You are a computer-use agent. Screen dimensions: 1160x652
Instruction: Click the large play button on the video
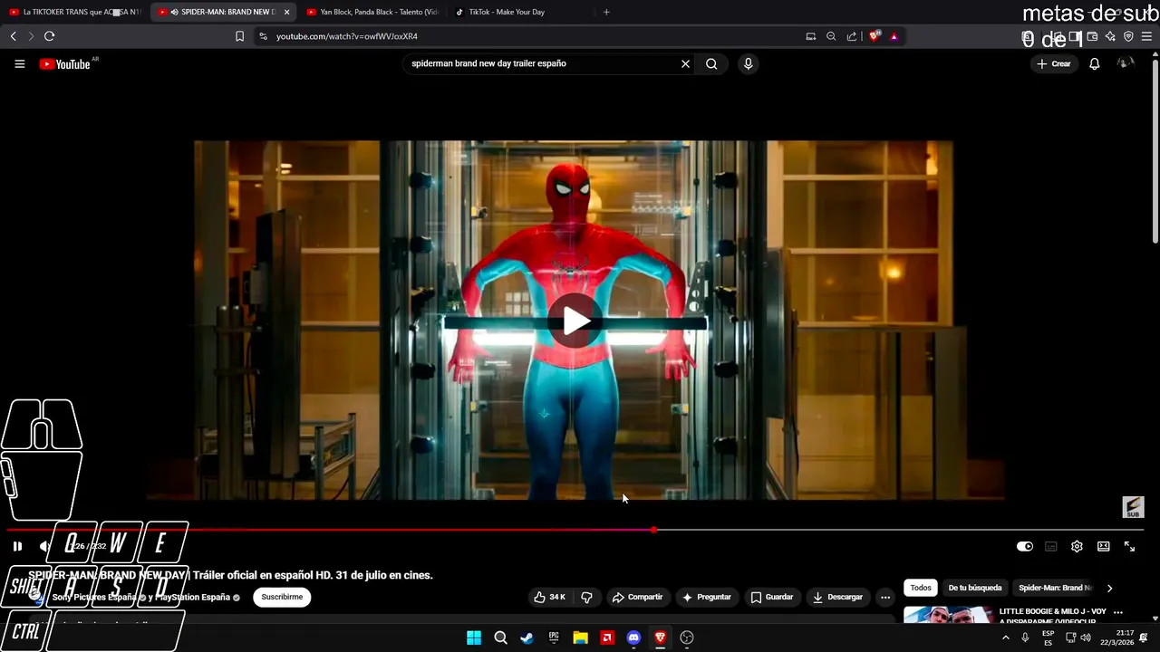pyautogui.click(x=574, y=321)
